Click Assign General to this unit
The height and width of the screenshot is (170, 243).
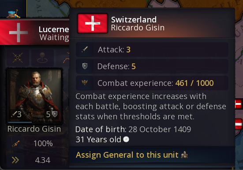click(127, 155)
